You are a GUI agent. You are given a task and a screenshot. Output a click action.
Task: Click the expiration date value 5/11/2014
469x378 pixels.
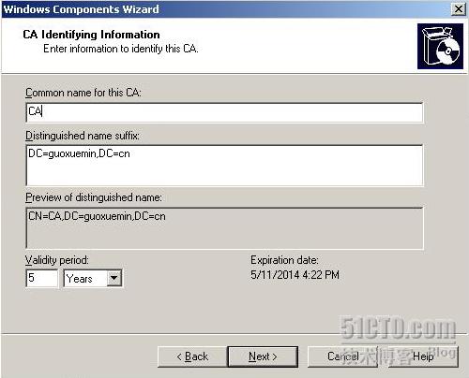[x=275, y=275]
